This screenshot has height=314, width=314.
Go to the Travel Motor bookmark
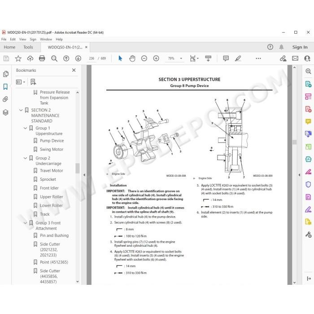point(51,170)
